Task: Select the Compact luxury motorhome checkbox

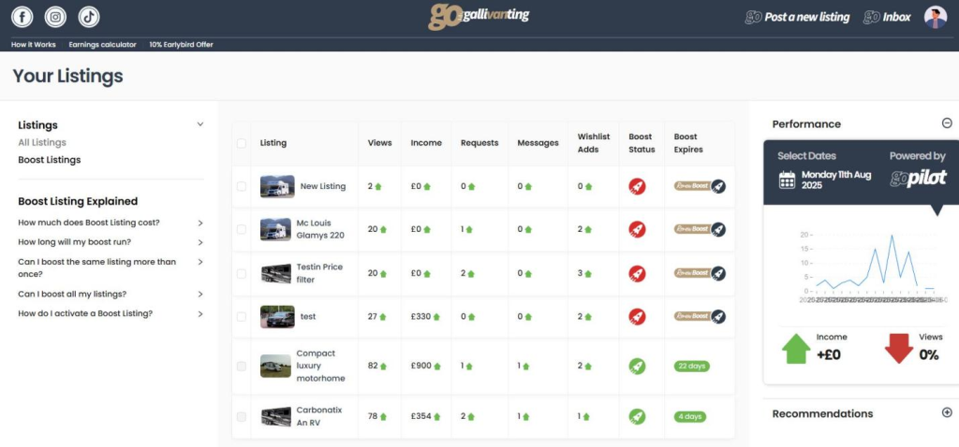Action: 242,366
